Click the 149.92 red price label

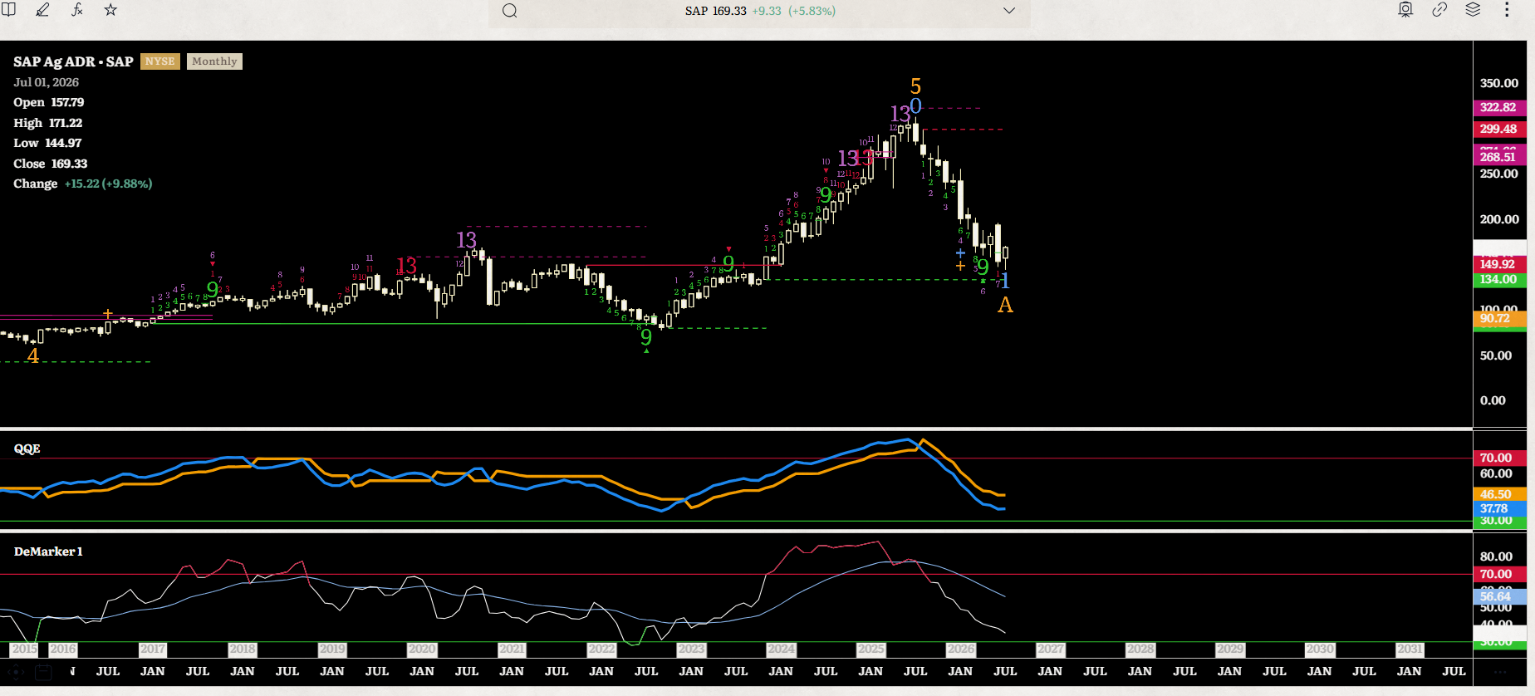[x=1498, y=264]
